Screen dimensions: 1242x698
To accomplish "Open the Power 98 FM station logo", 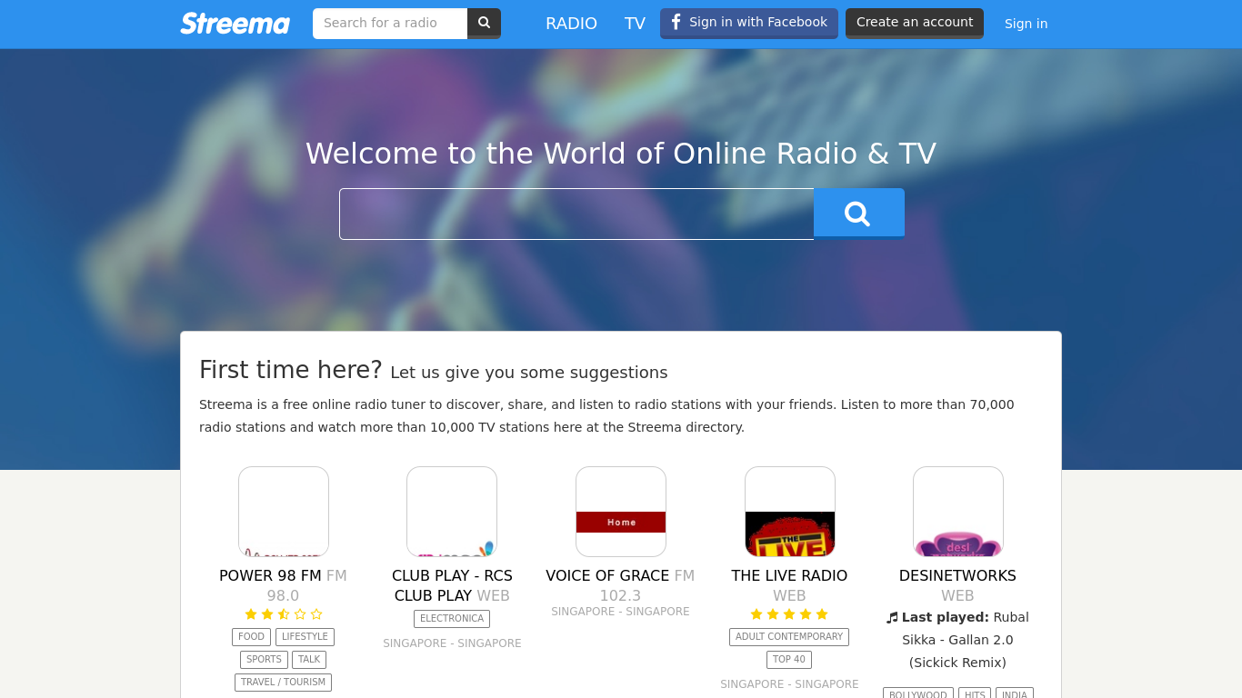I will (284, 512).
